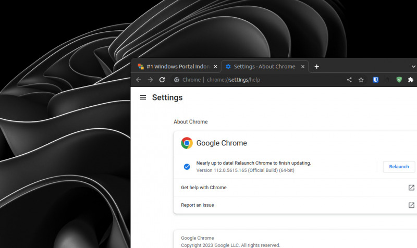Click Google Chrome text above the copyright line

point(198,238)
